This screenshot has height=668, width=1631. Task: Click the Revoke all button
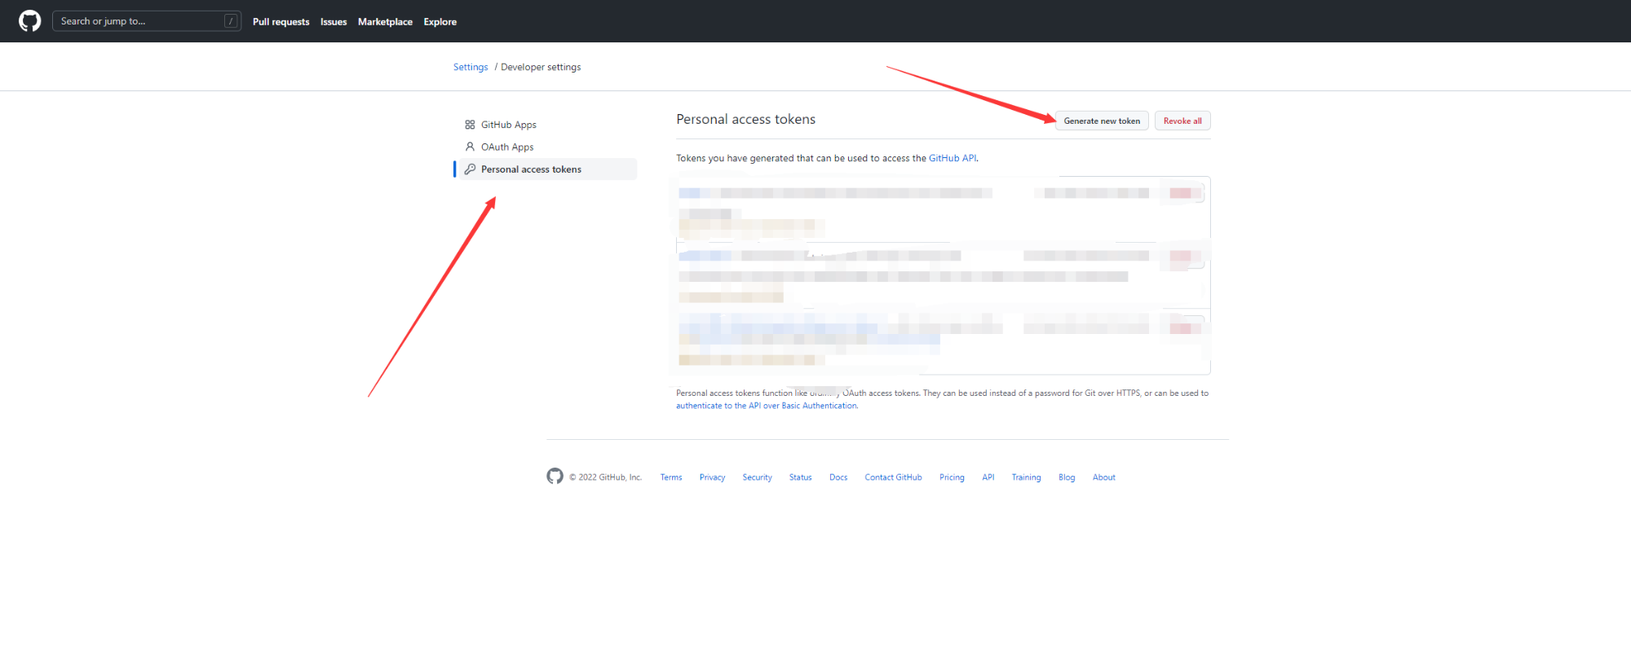tap(1182, 121)
